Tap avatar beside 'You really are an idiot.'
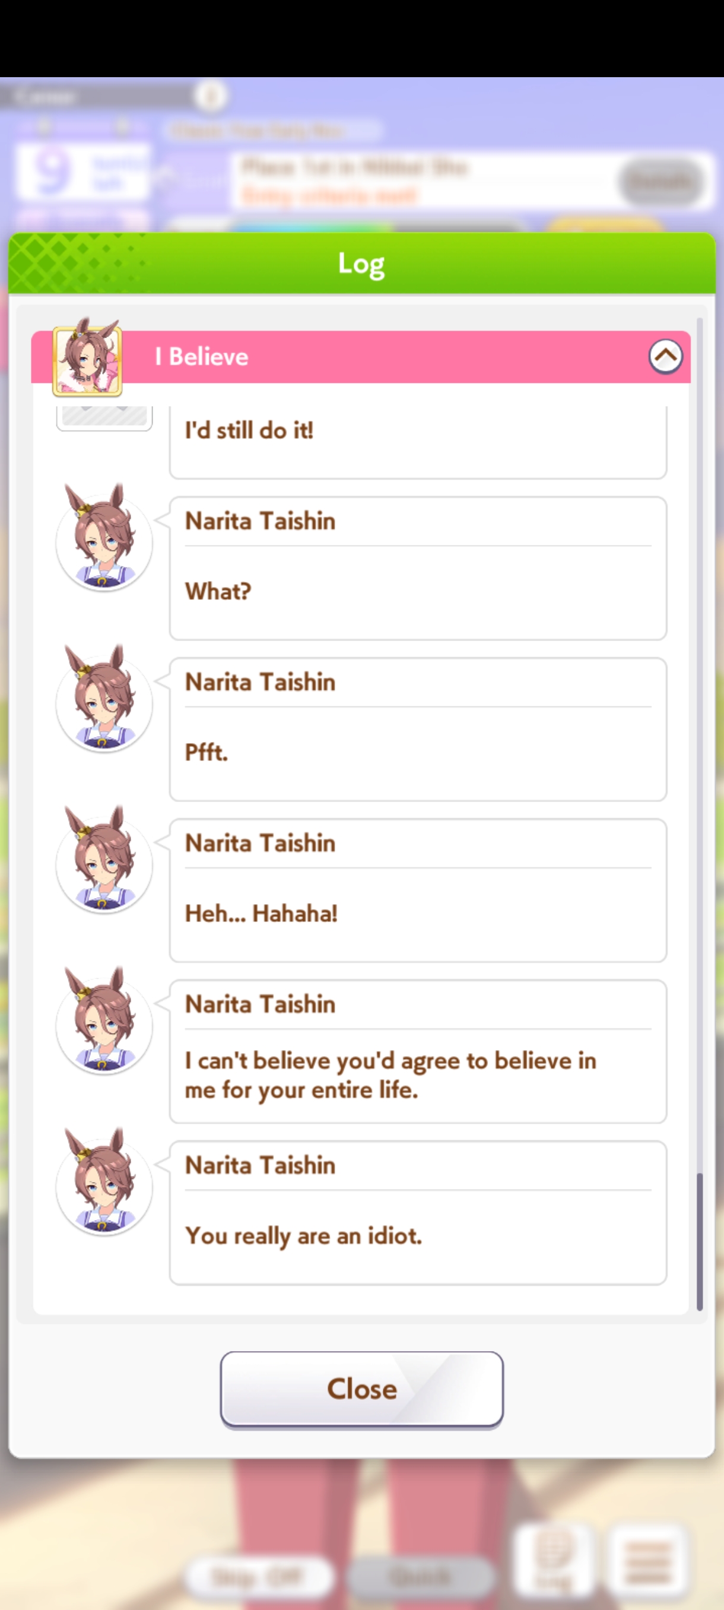The image size is (724, 1610). pyautogui.click(x=104, y=1183)
